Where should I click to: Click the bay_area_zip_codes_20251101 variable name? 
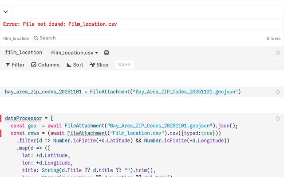[x=43, y=92]
